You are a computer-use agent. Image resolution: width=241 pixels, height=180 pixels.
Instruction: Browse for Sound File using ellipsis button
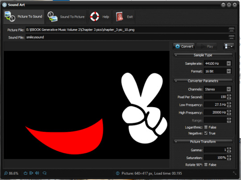232,37
